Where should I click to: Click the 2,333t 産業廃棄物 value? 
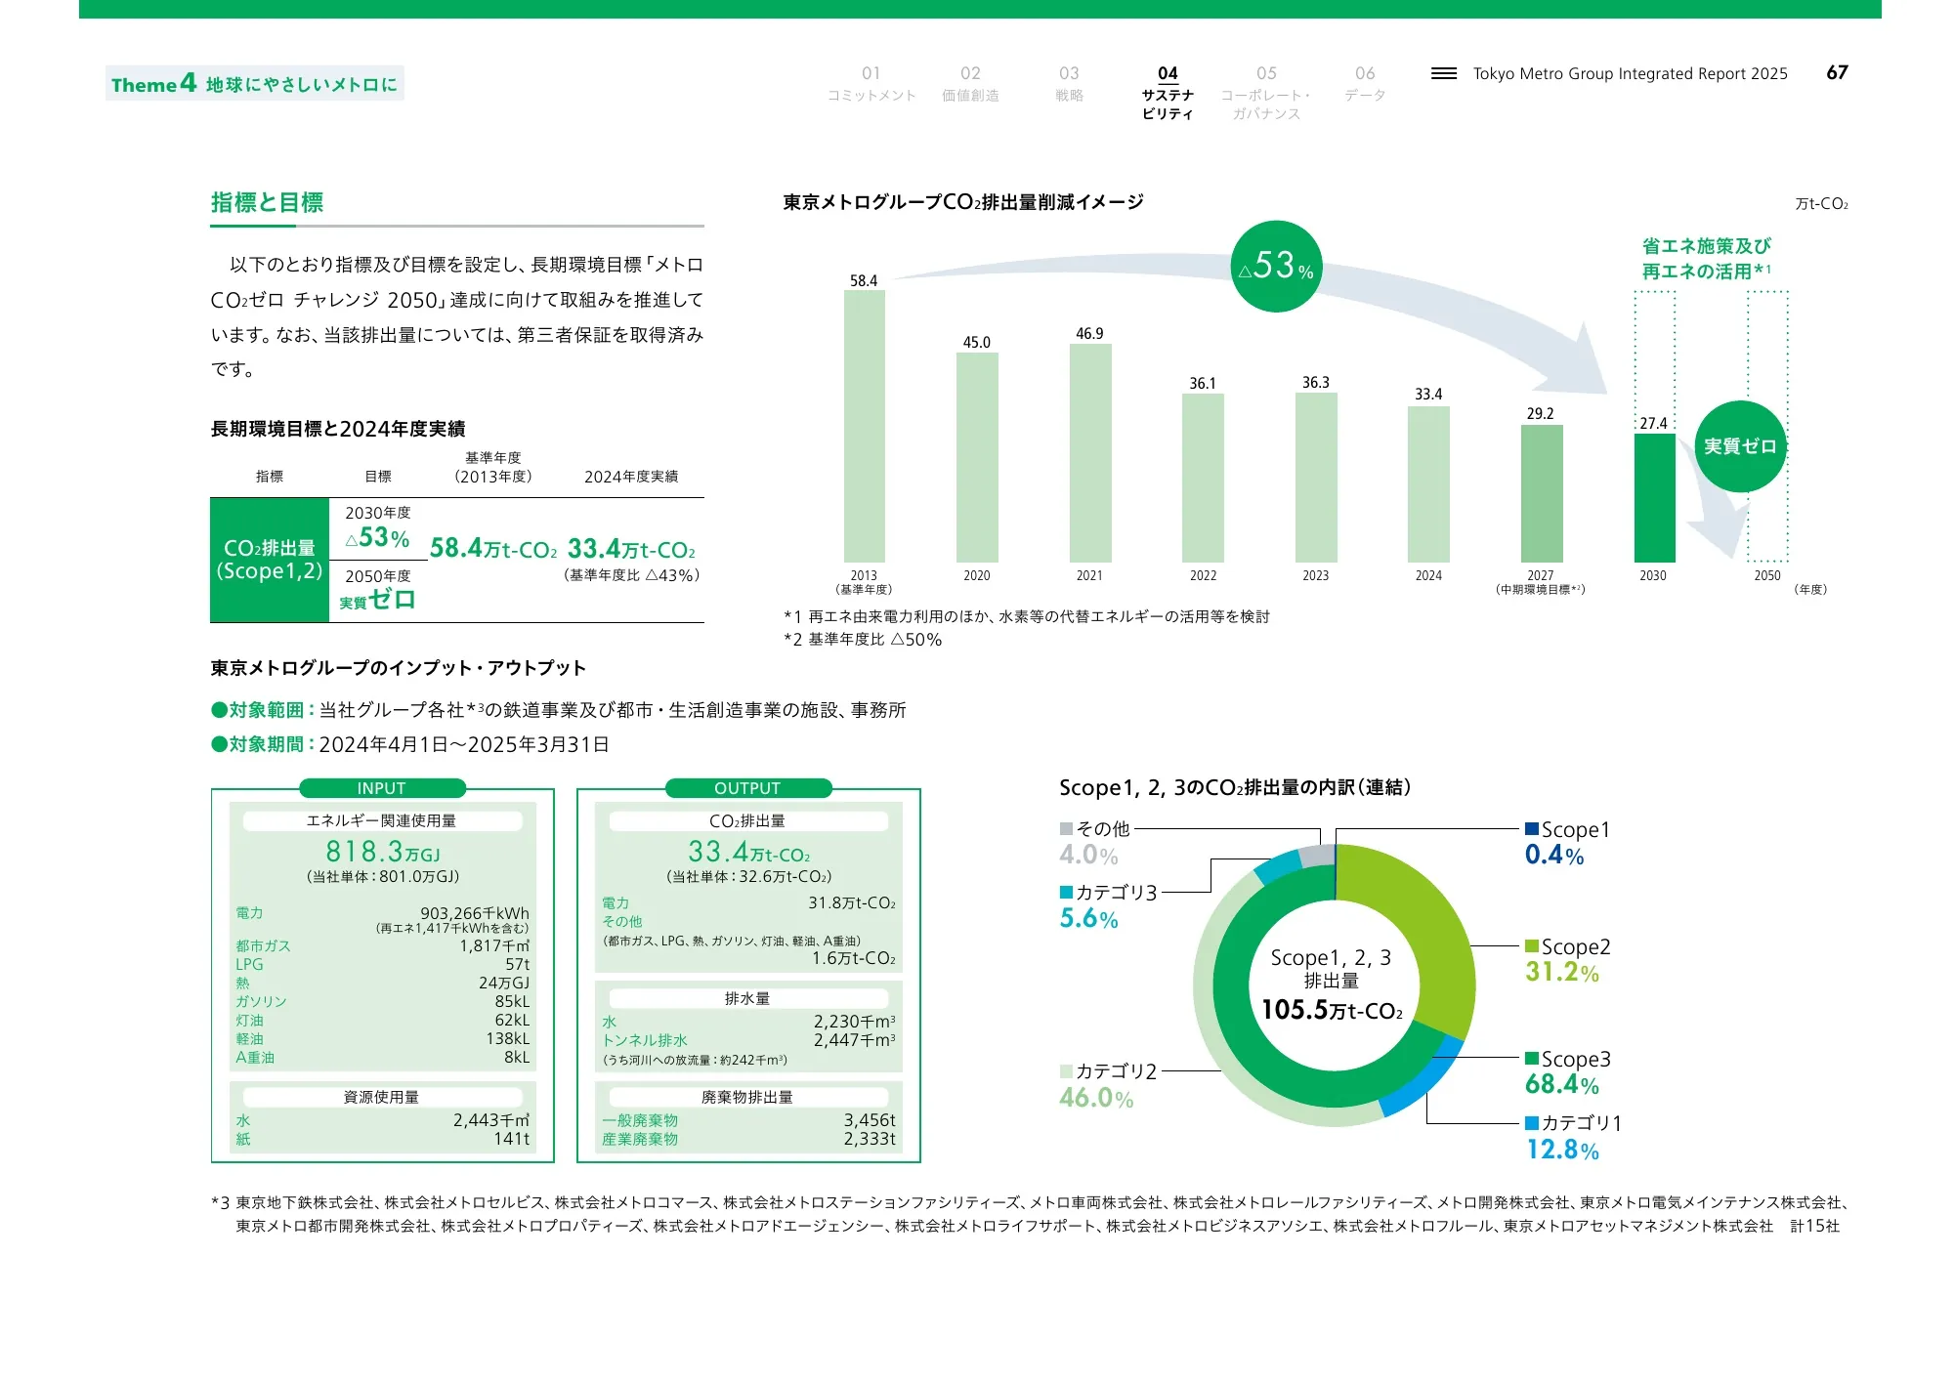point(870,1139)
